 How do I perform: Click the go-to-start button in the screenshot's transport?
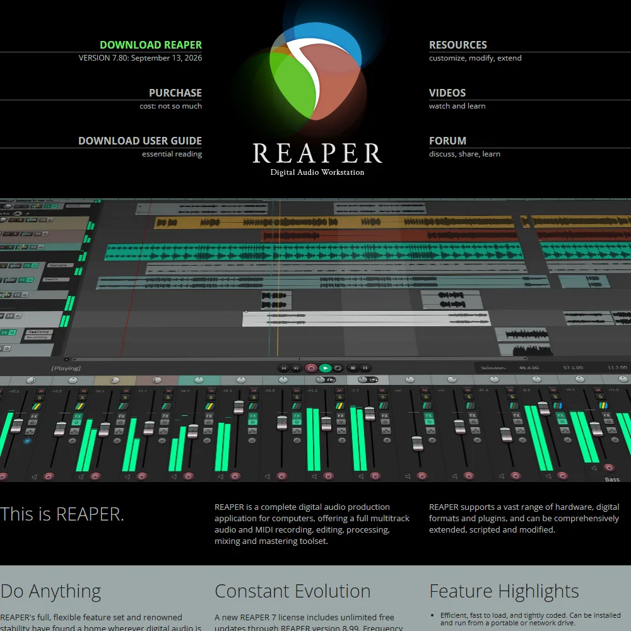283,368
